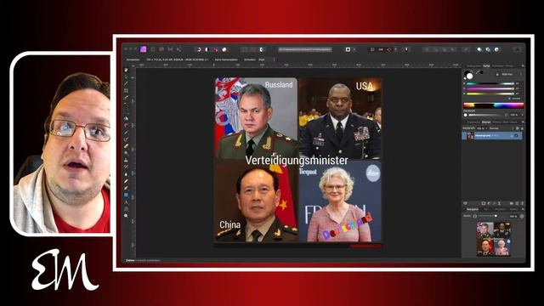Image resolution: width=544 pixels, height=306 pixels.
Task: Switch to the purple Photo persona icon
Action: click(x=144, y=49)
